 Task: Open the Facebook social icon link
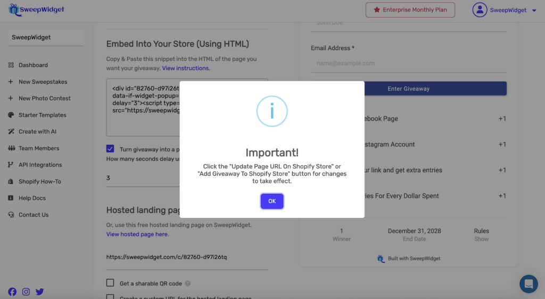[x=12, y=292]
